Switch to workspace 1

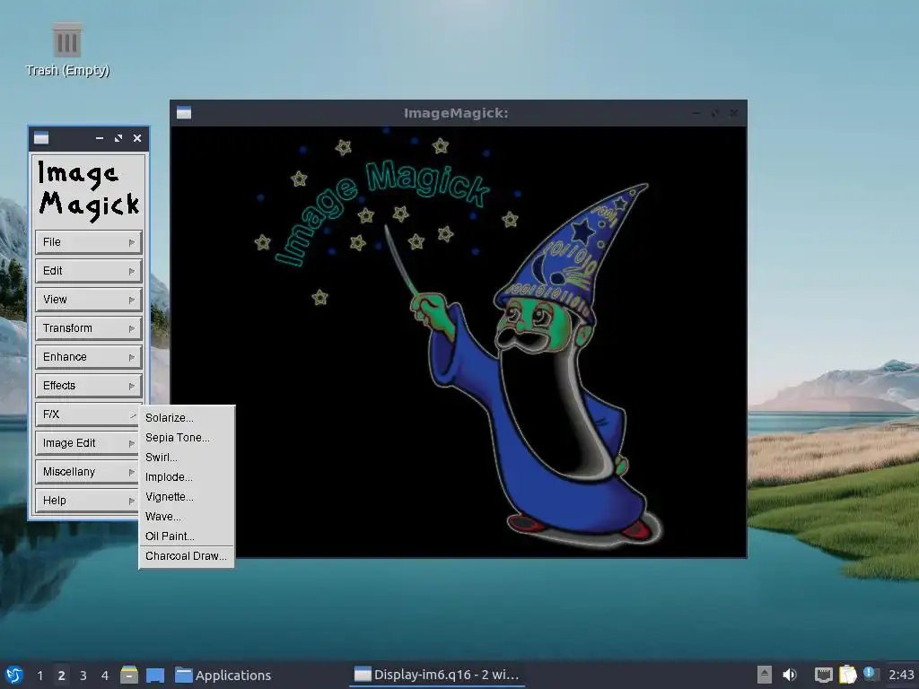(x=39, y=676)
